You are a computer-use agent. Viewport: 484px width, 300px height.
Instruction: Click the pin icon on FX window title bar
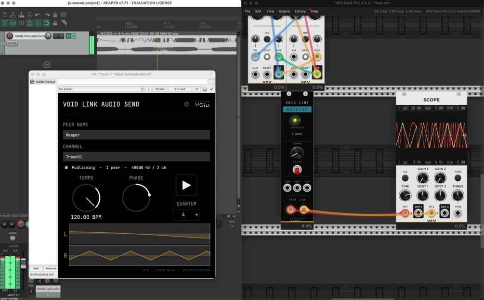click(x=211, y=73)
